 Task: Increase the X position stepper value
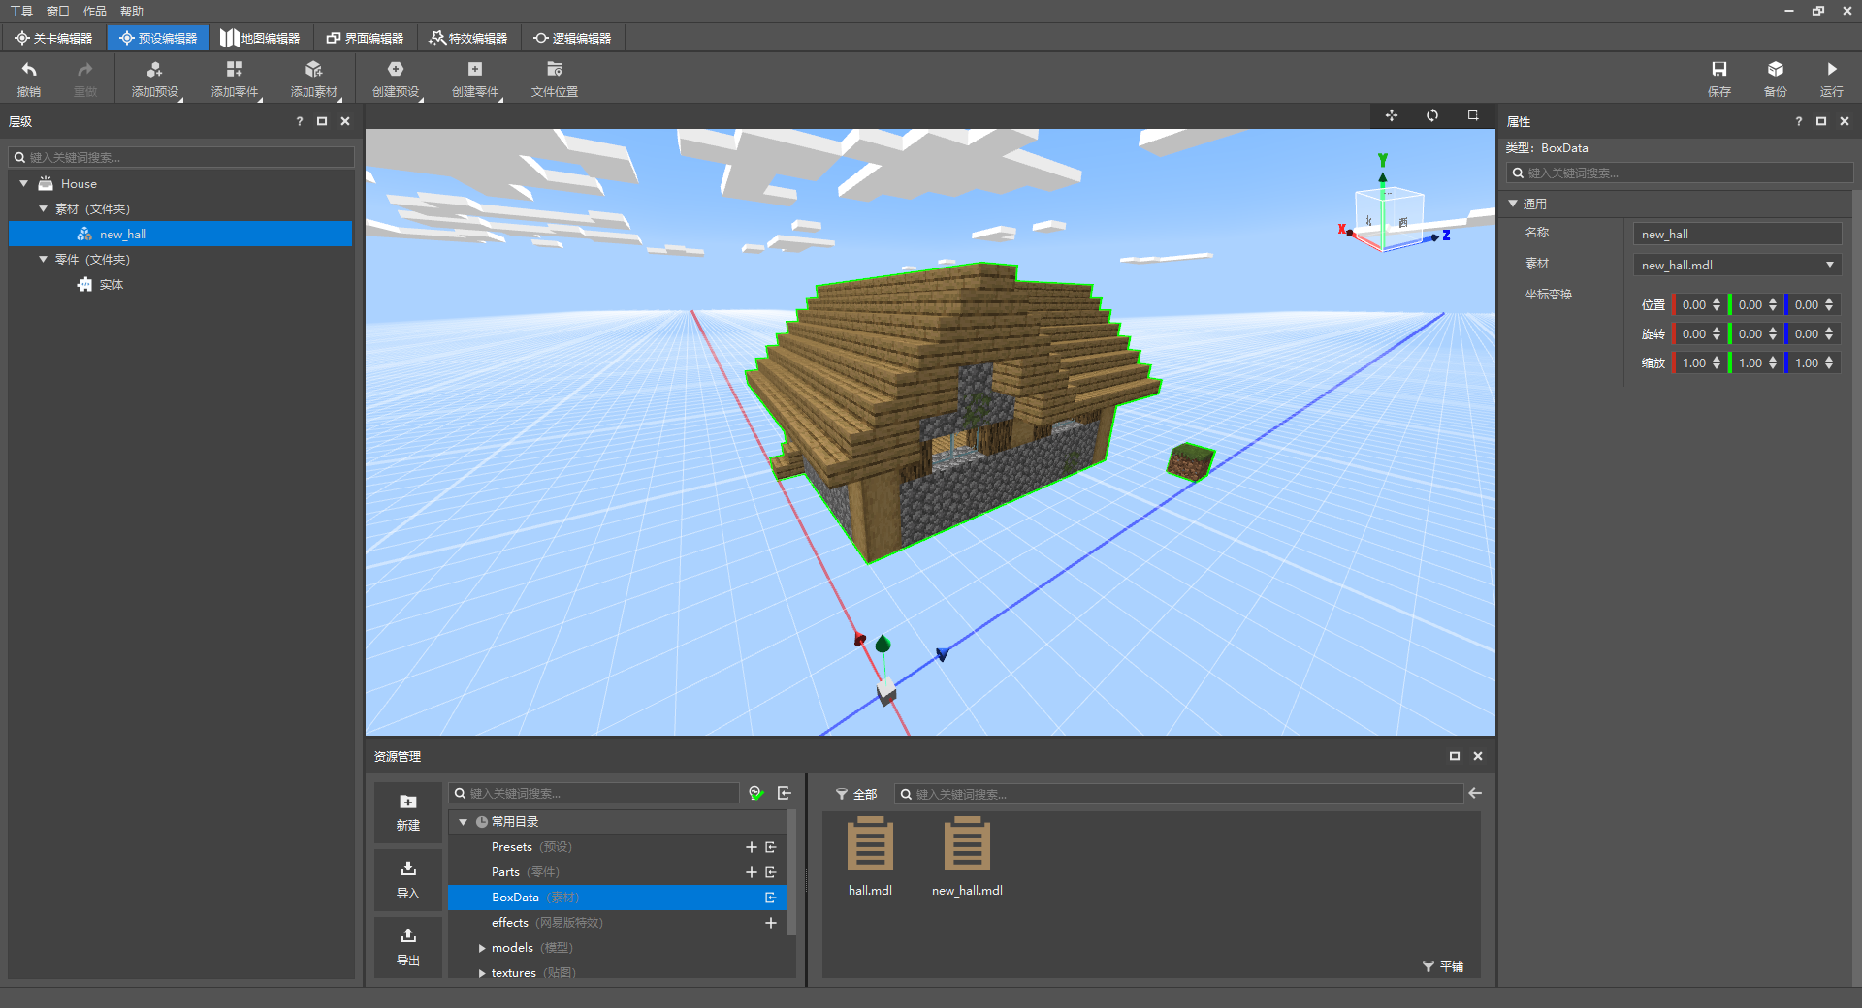coord(1717,300)
